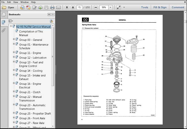Expand the Group 12 - Lubrication bookmark
187x129 pixels.
[14, 57]
